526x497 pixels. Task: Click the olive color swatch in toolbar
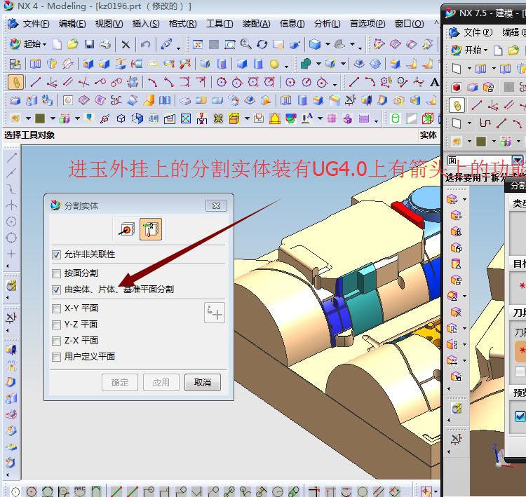tap(40, 118)
